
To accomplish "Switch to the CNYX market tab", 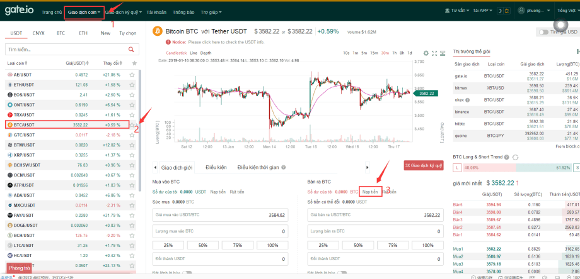I will click(38, 33).
